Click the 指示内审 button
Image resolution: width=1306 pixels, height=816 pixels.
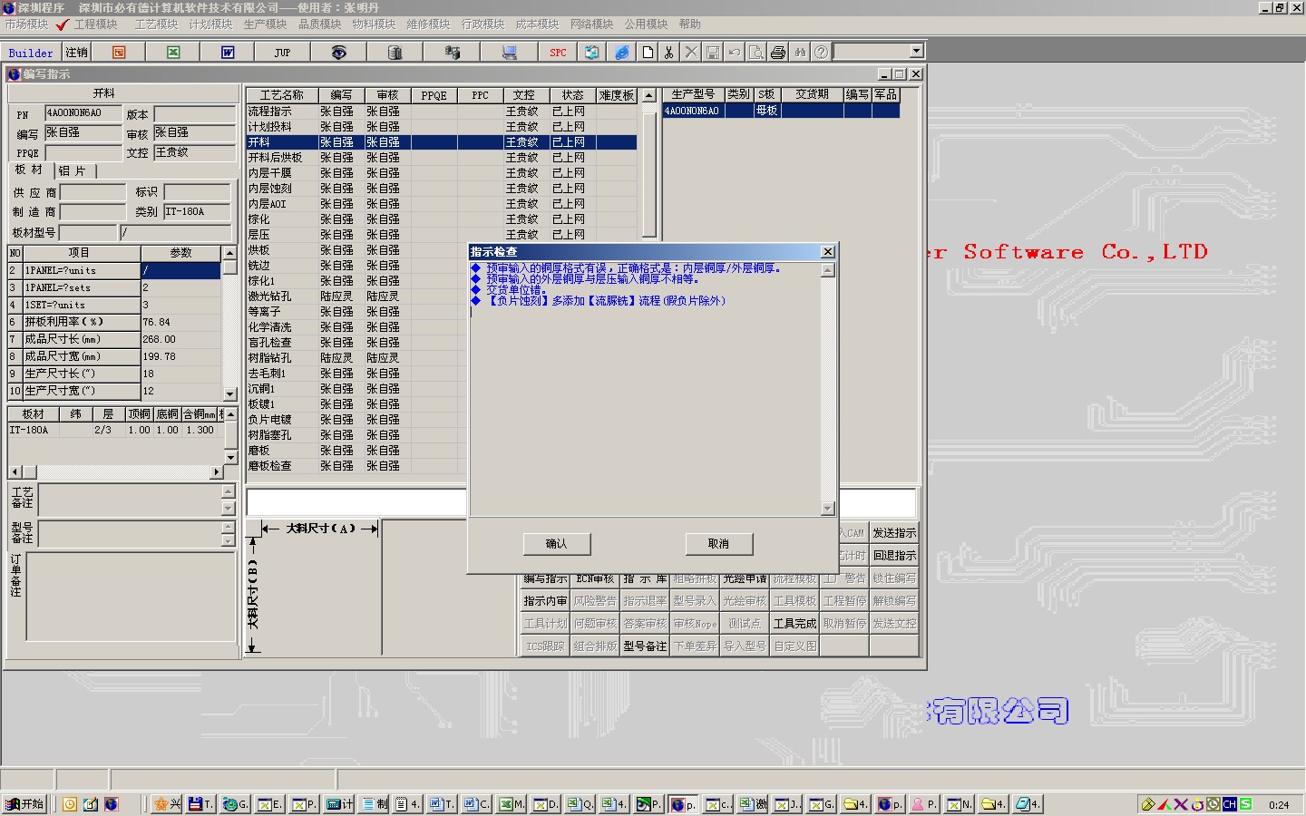coord(545,601)
